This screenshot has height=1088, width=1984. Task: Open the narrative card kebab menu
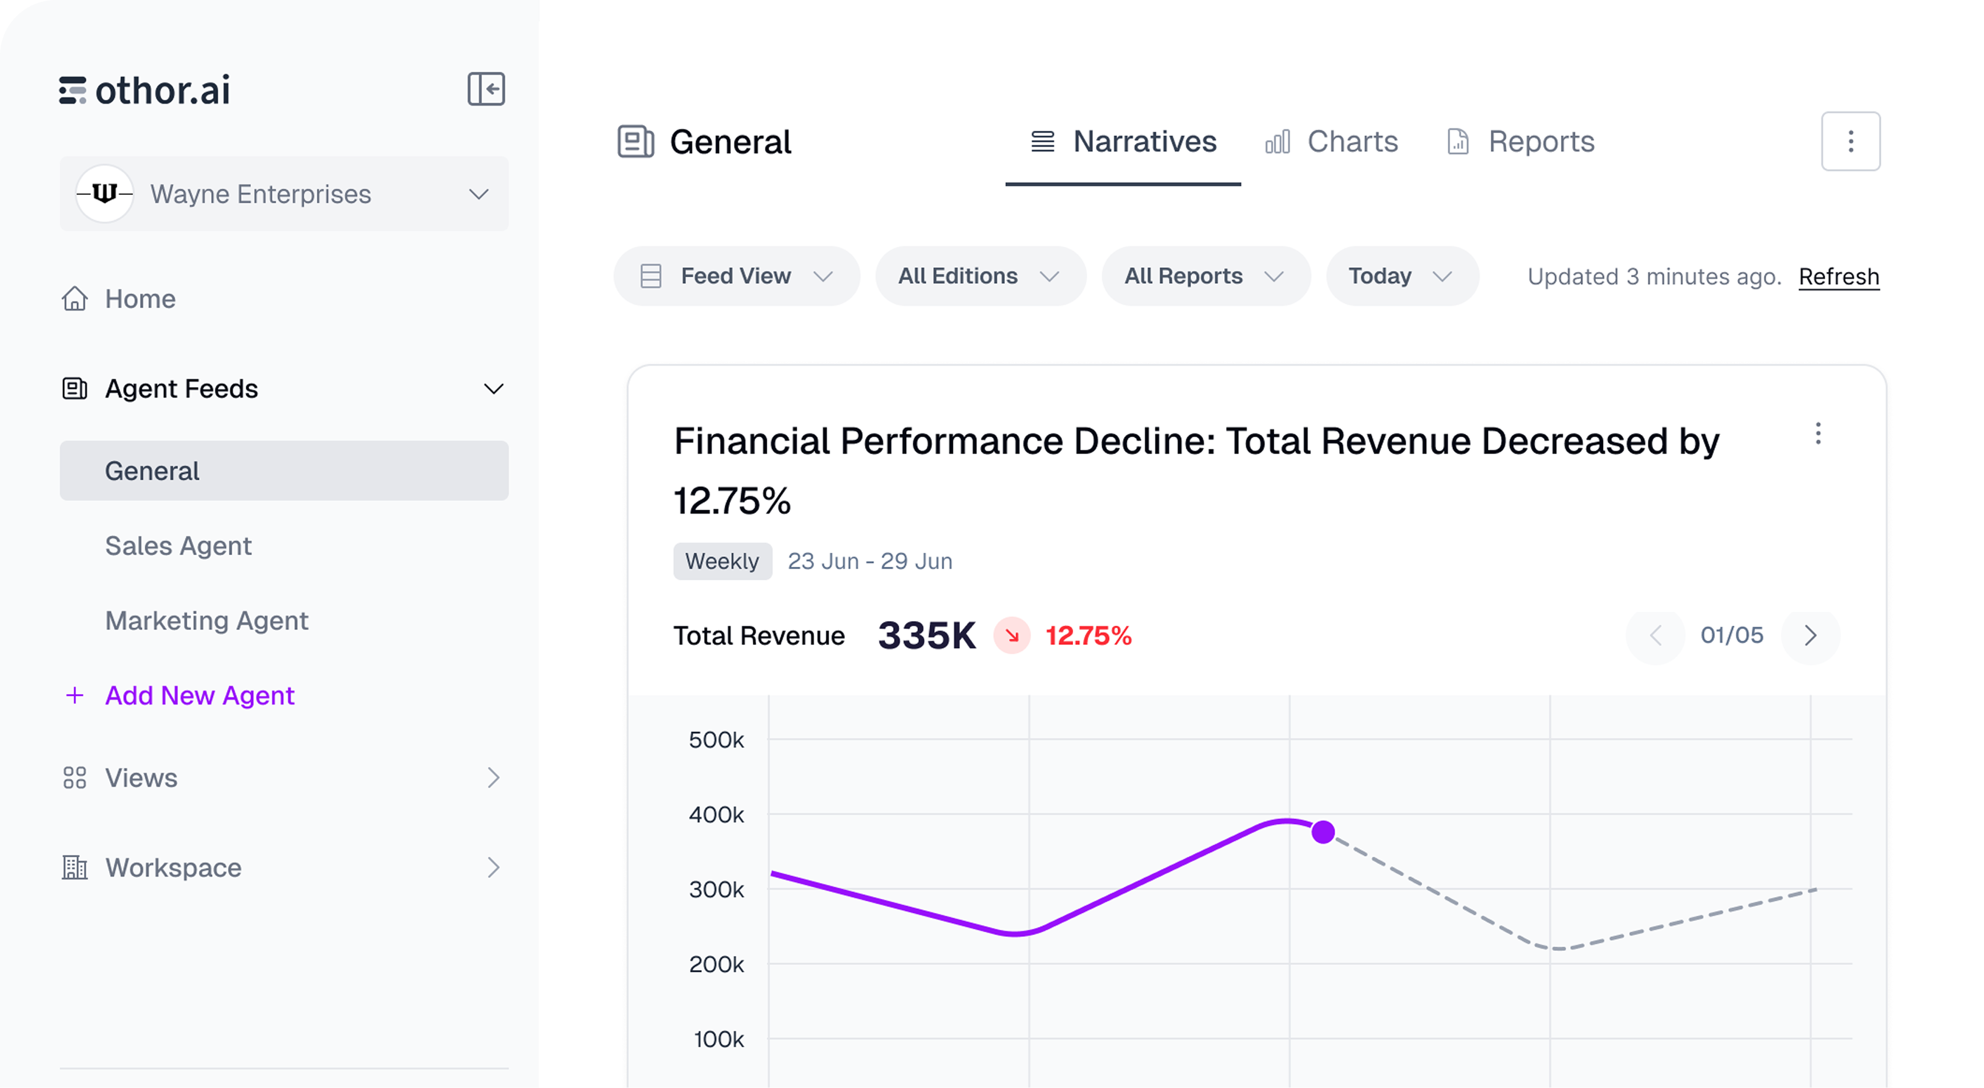click(1818, 434)
